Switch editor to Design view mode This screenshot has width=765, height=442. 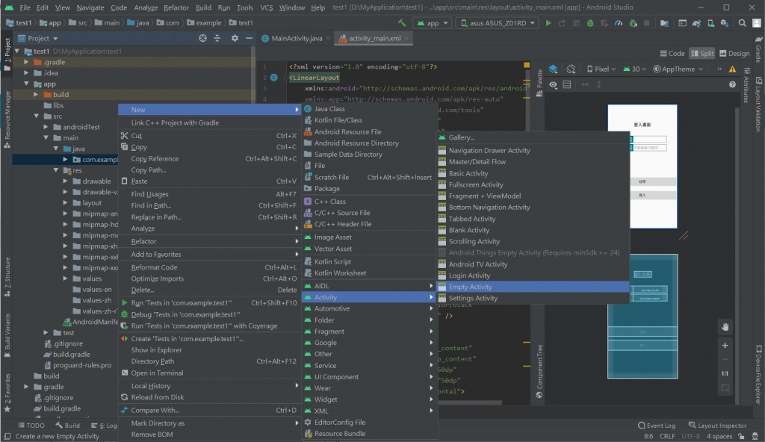point(734,53)
